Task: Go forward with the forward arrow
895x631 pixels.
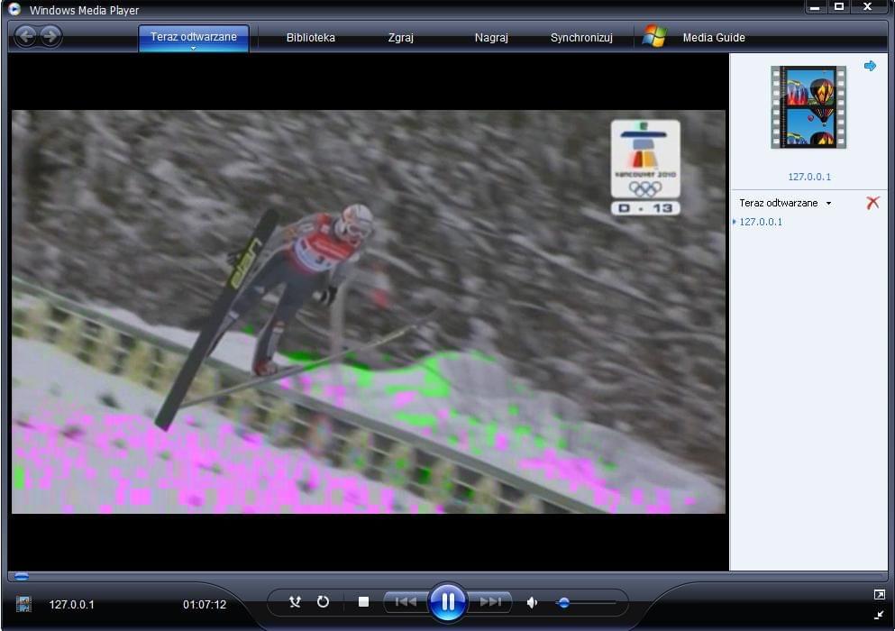Action: pyautogui.click(x=50, y=36)
